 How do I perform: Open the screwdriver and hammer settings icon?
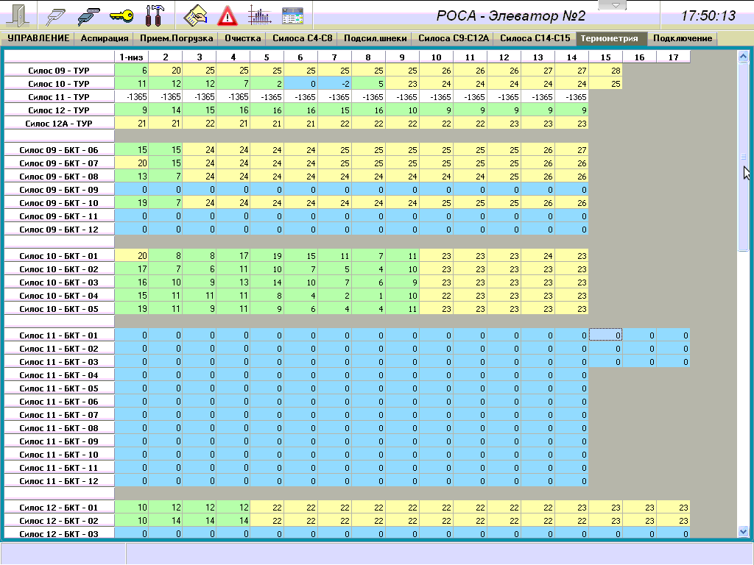[155, 15]
